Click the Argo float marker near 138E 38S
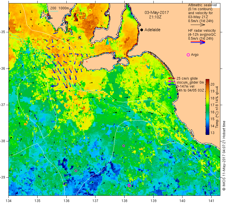The height and width of the screenshot is (204, 226). (123, 146)
